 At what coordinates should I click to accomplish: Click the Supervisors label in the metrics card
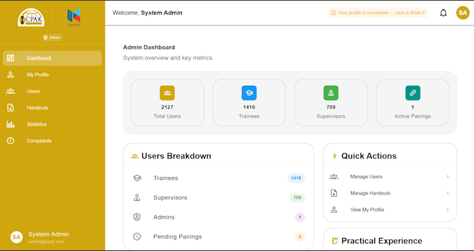[x=330, y=116]
